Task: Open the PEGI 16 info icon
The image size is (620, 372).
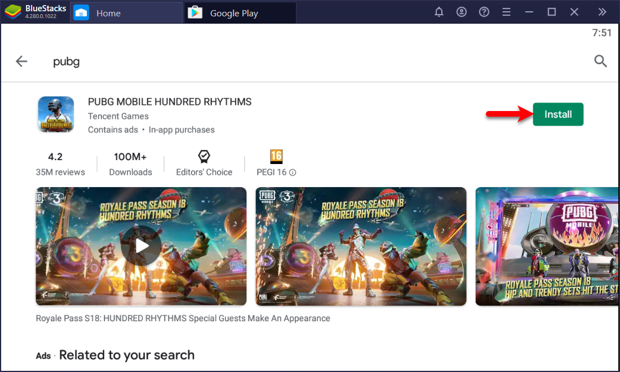Action: tap(293, 172)
